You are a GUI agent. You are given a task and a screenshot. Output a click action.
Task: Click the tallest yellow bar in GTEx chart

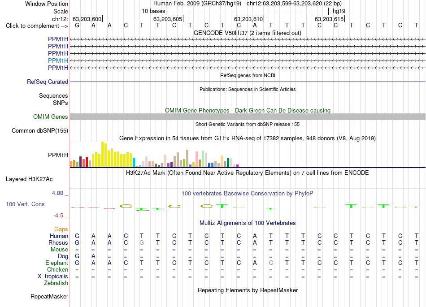102,154
